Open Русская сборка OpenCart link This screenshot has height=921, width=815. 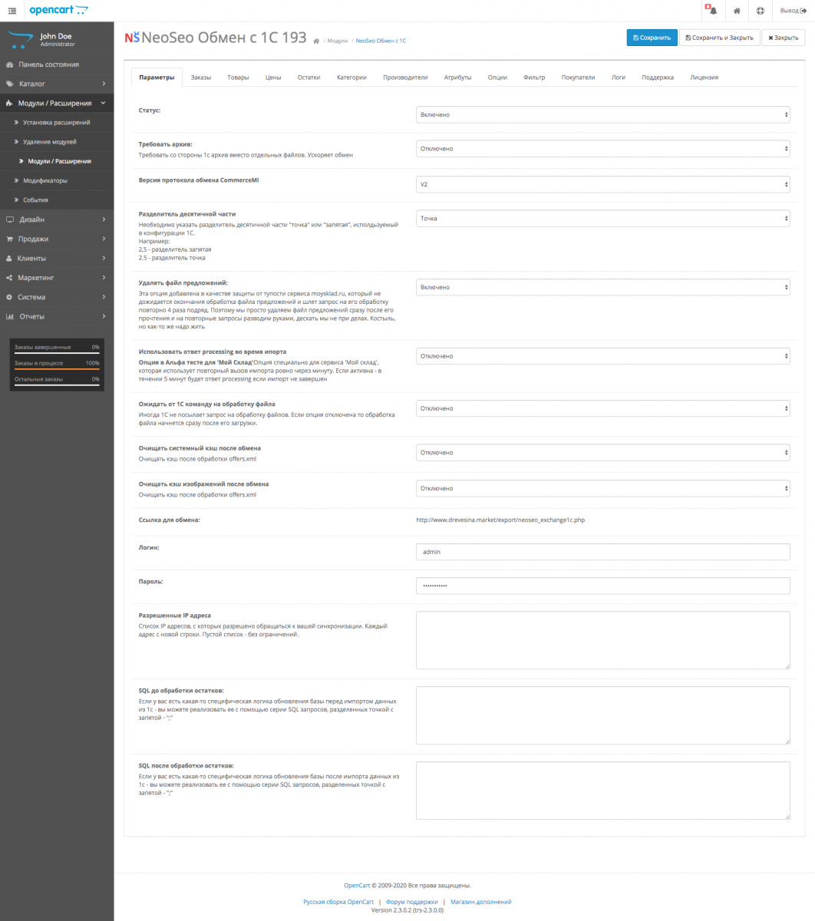tap(338, 902)
